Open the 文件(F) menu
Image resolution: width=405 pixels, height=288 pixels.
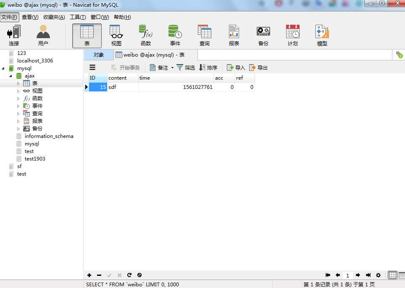point(10,17)
